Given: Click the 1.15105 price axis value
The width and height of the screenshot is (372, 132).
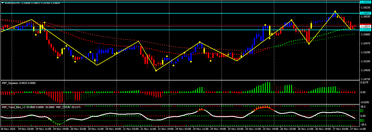Looking at the screenshot, I should click(x=365, y=61).
